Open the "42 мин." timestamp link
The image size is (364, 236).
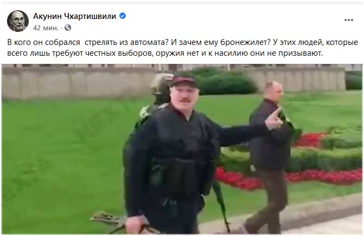tap(46, 28)
